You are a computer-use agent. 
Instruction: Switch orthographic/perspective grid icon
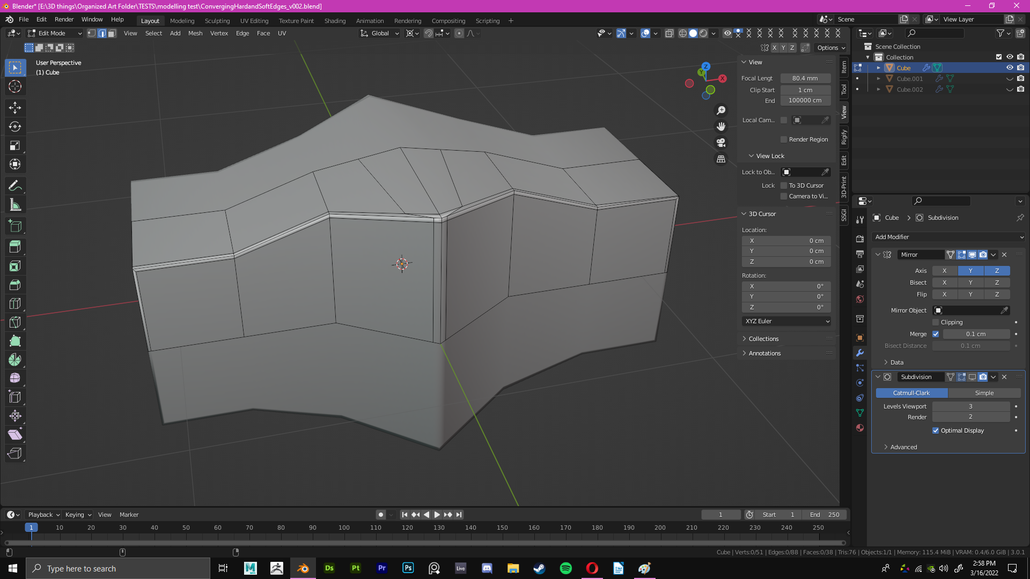(x=721, y=159)
